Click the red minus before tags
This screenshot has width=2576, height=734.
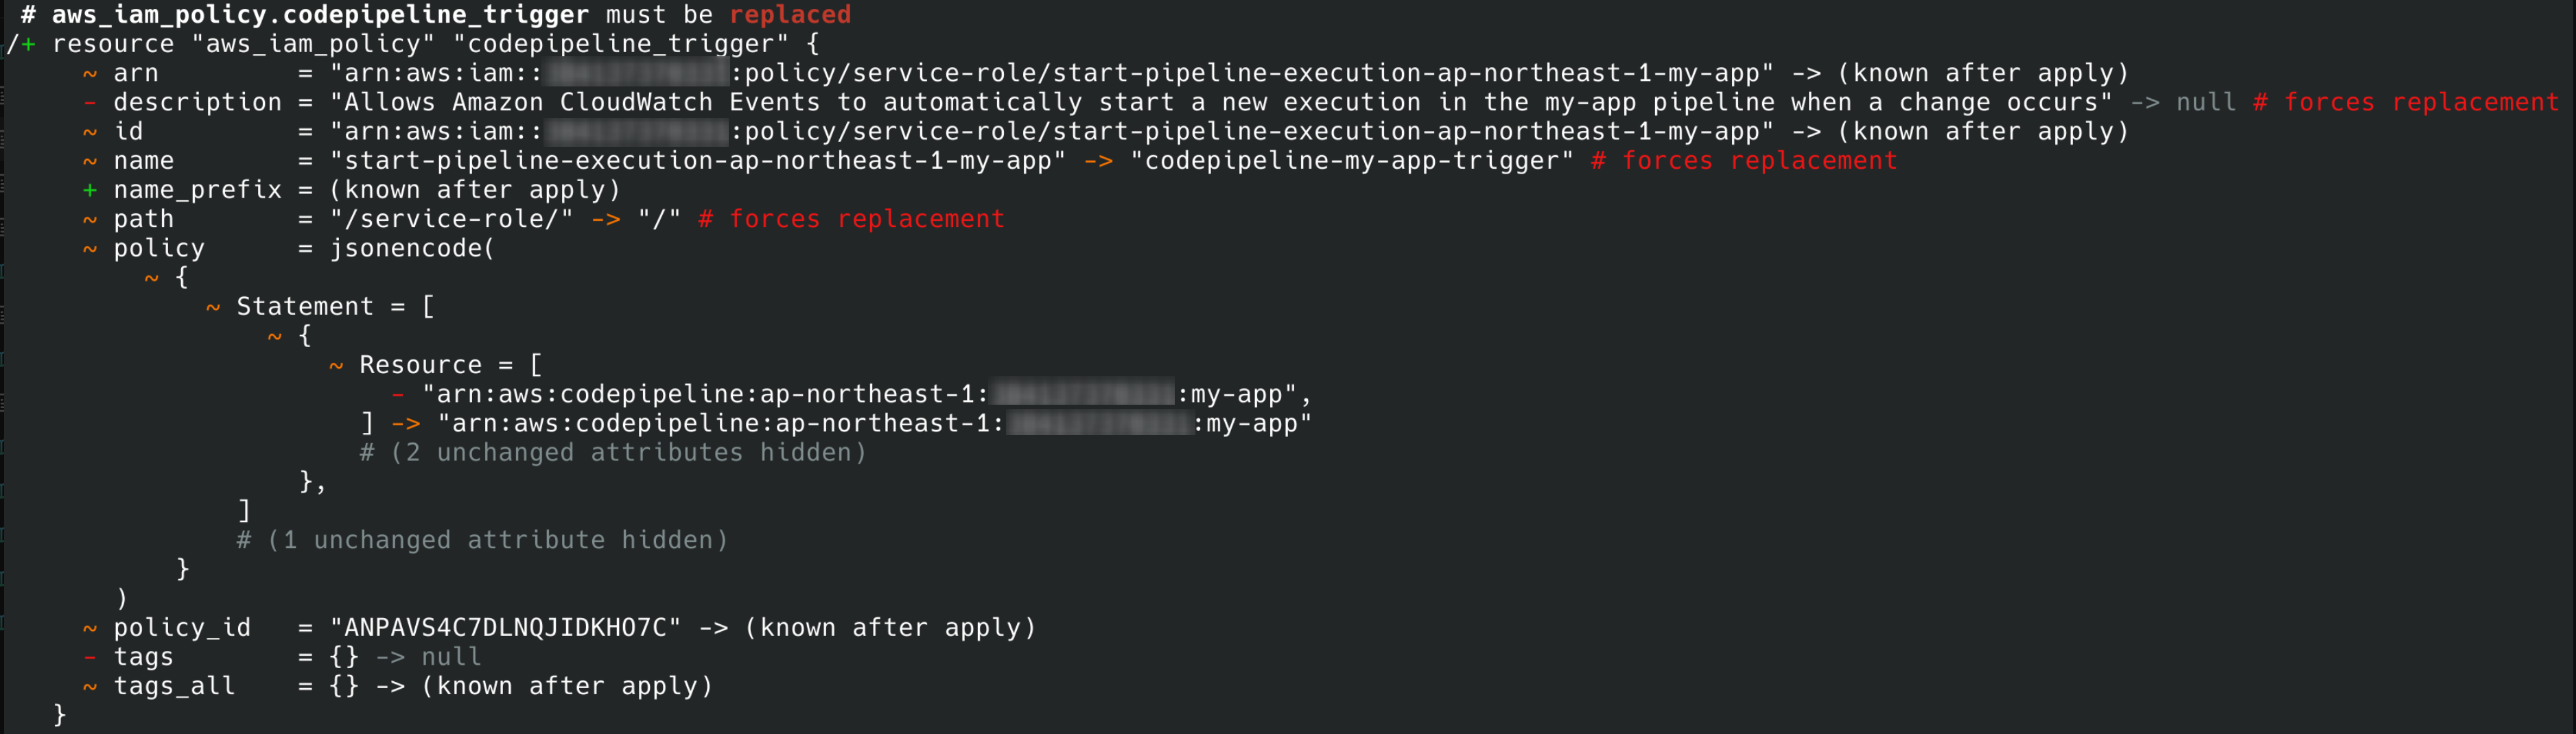[90, 657]
